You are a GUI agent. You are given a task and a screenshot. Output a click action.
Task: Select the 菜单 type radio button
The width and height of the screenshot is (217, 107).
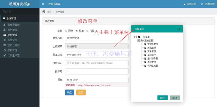click(77, 31)
